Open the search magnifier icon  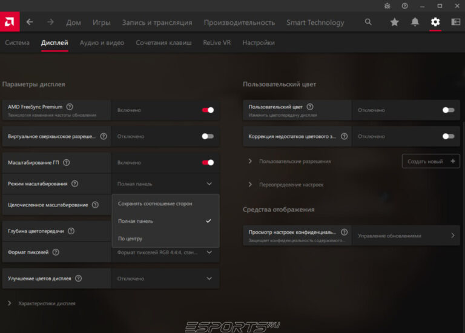point(368,22)
